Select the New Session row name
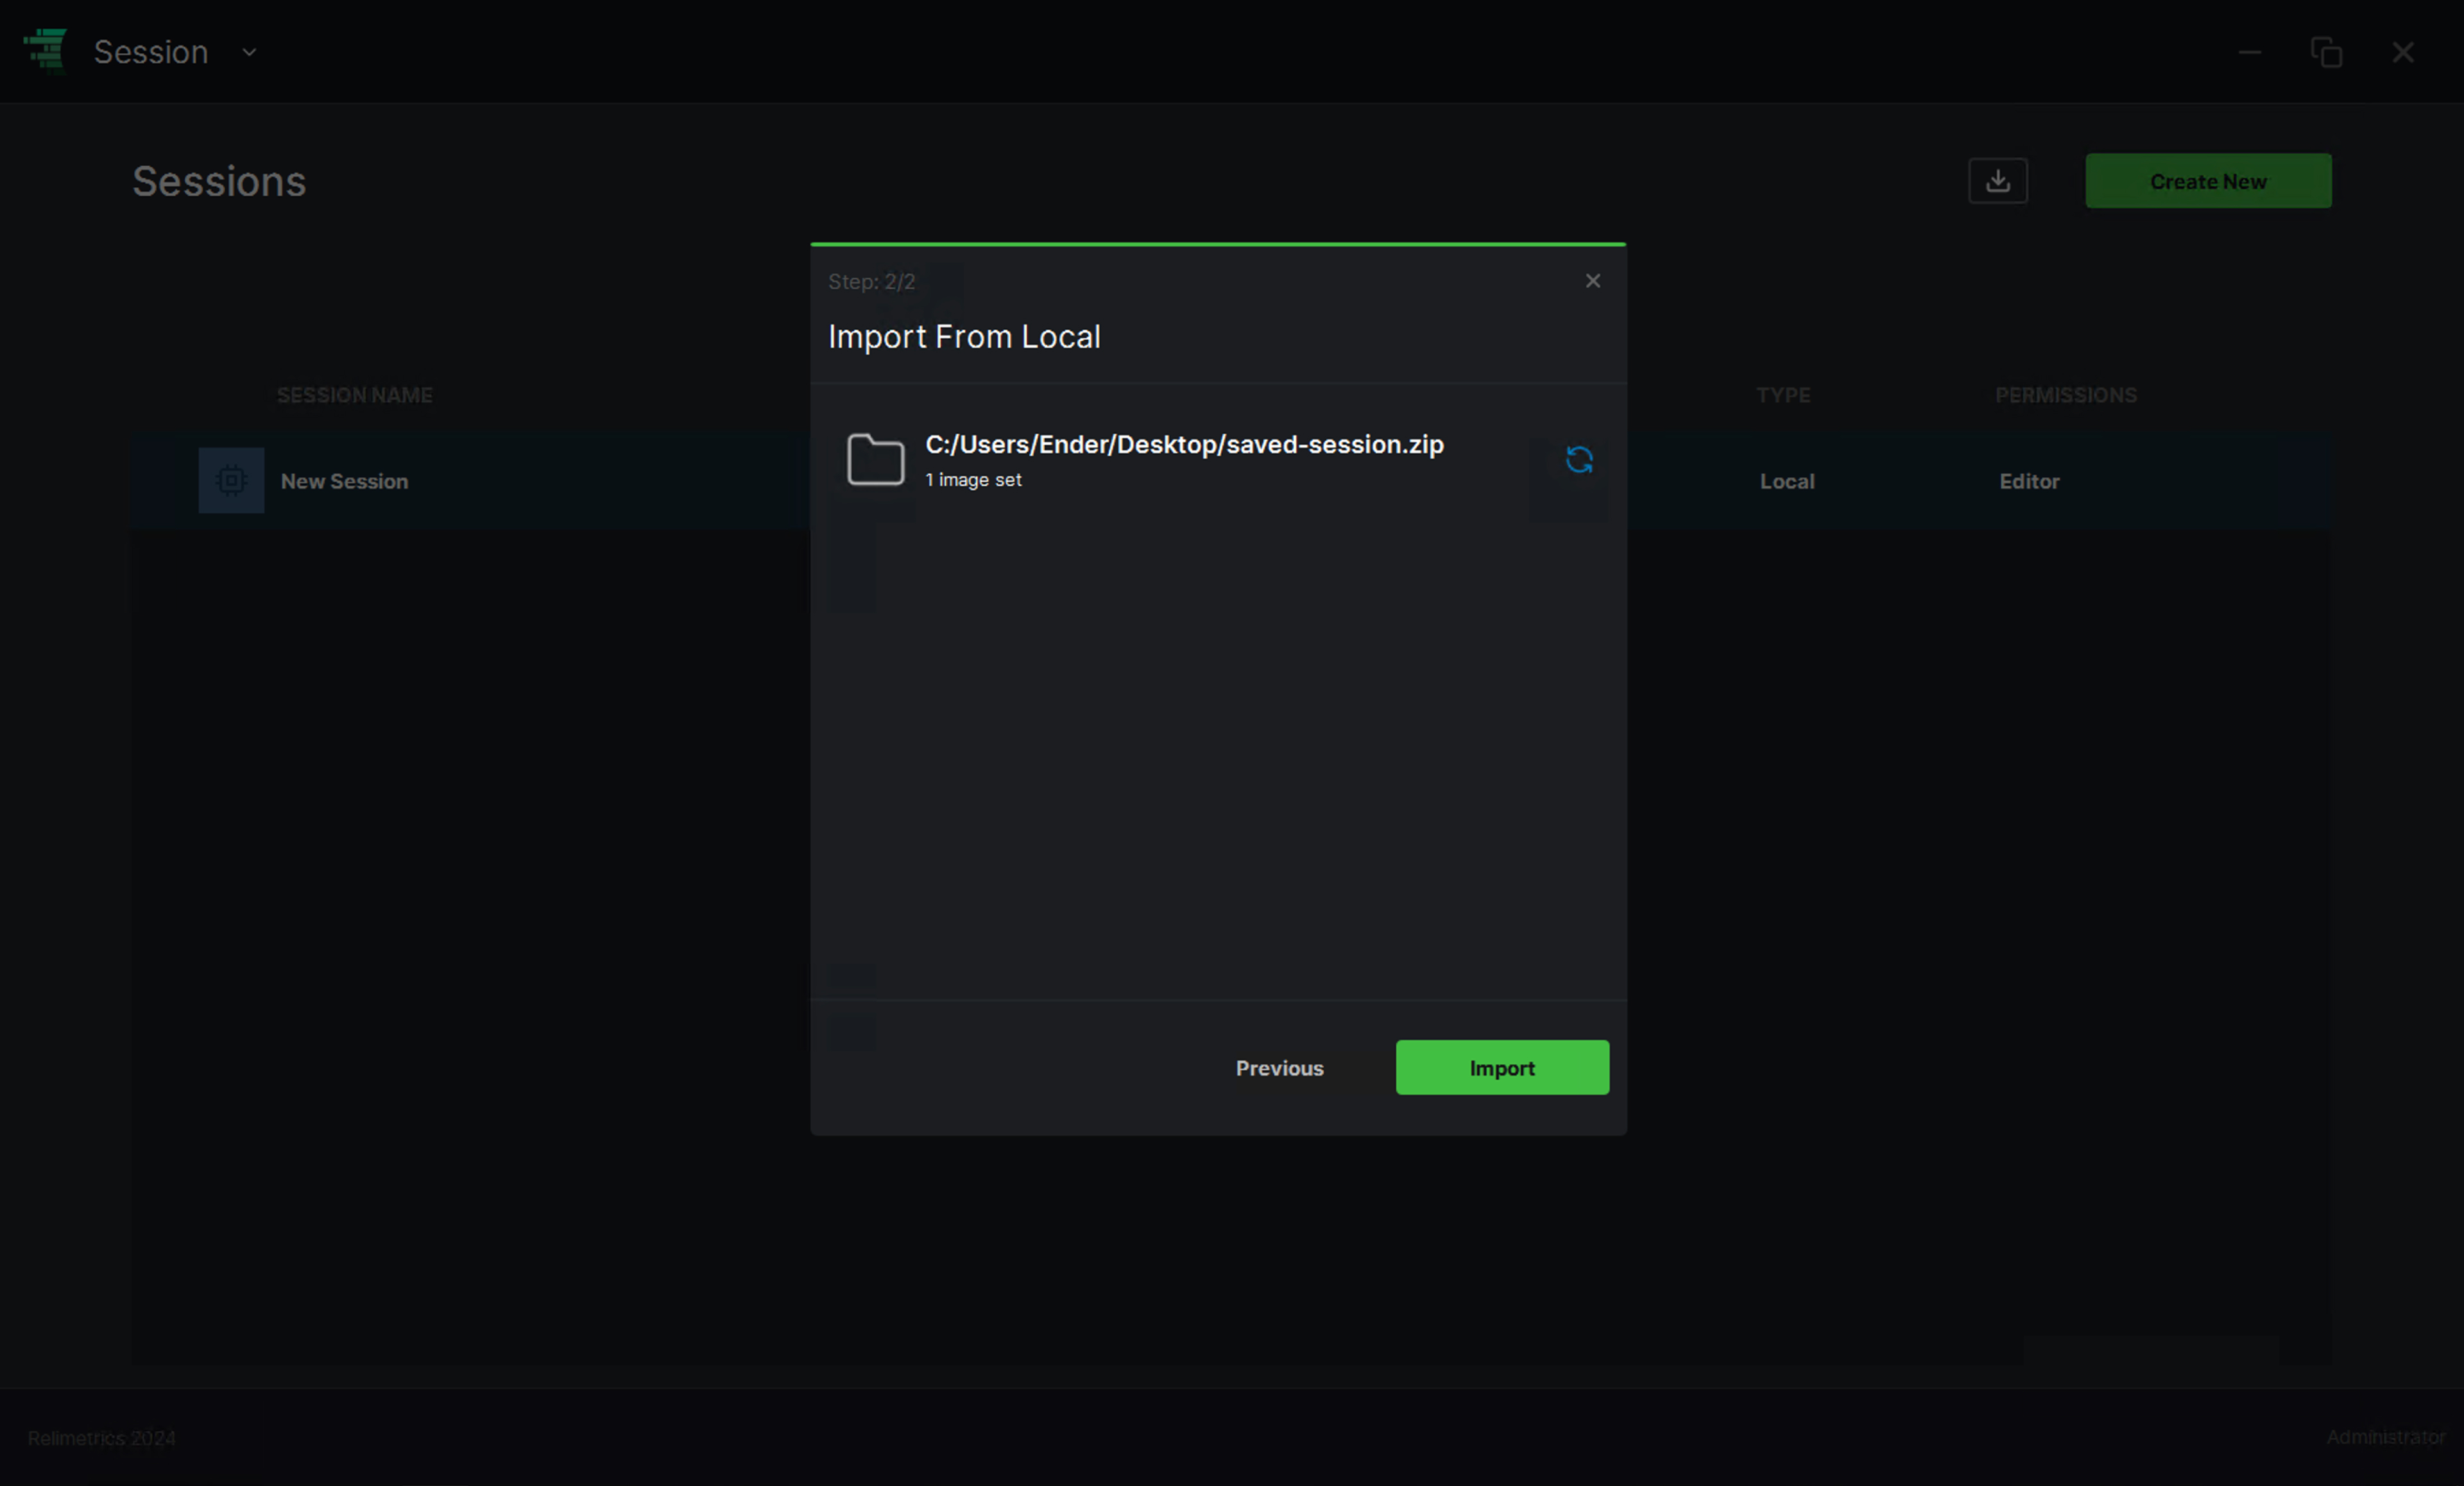 344,481
